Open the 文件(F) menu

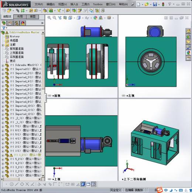pyautogui.click(x=39, y=4)
